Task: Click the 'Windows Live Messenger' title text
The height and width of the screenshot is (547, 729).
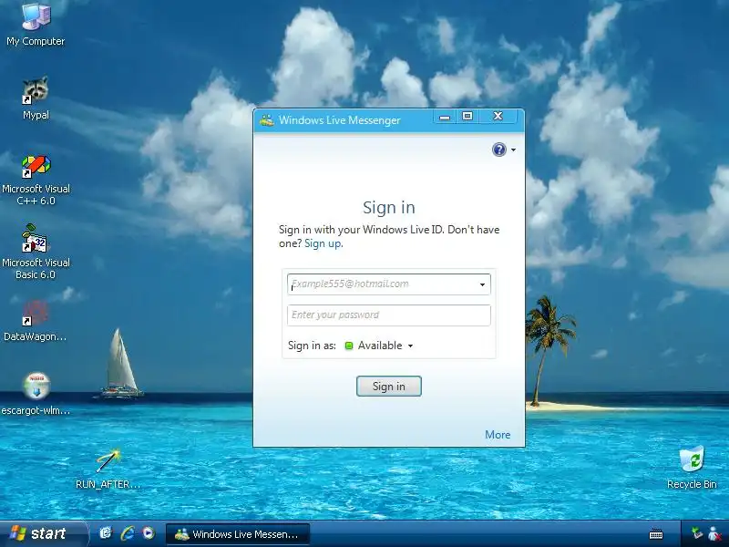Action: (339, 120)
